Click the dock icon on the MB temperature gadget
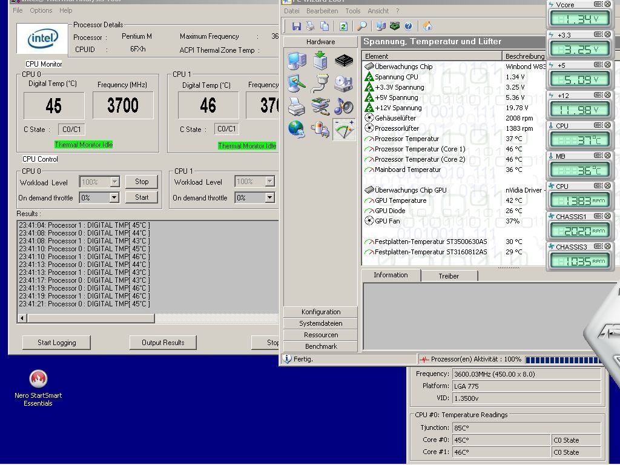This screenshot has height=465, width=620. [x=599, y=156]
